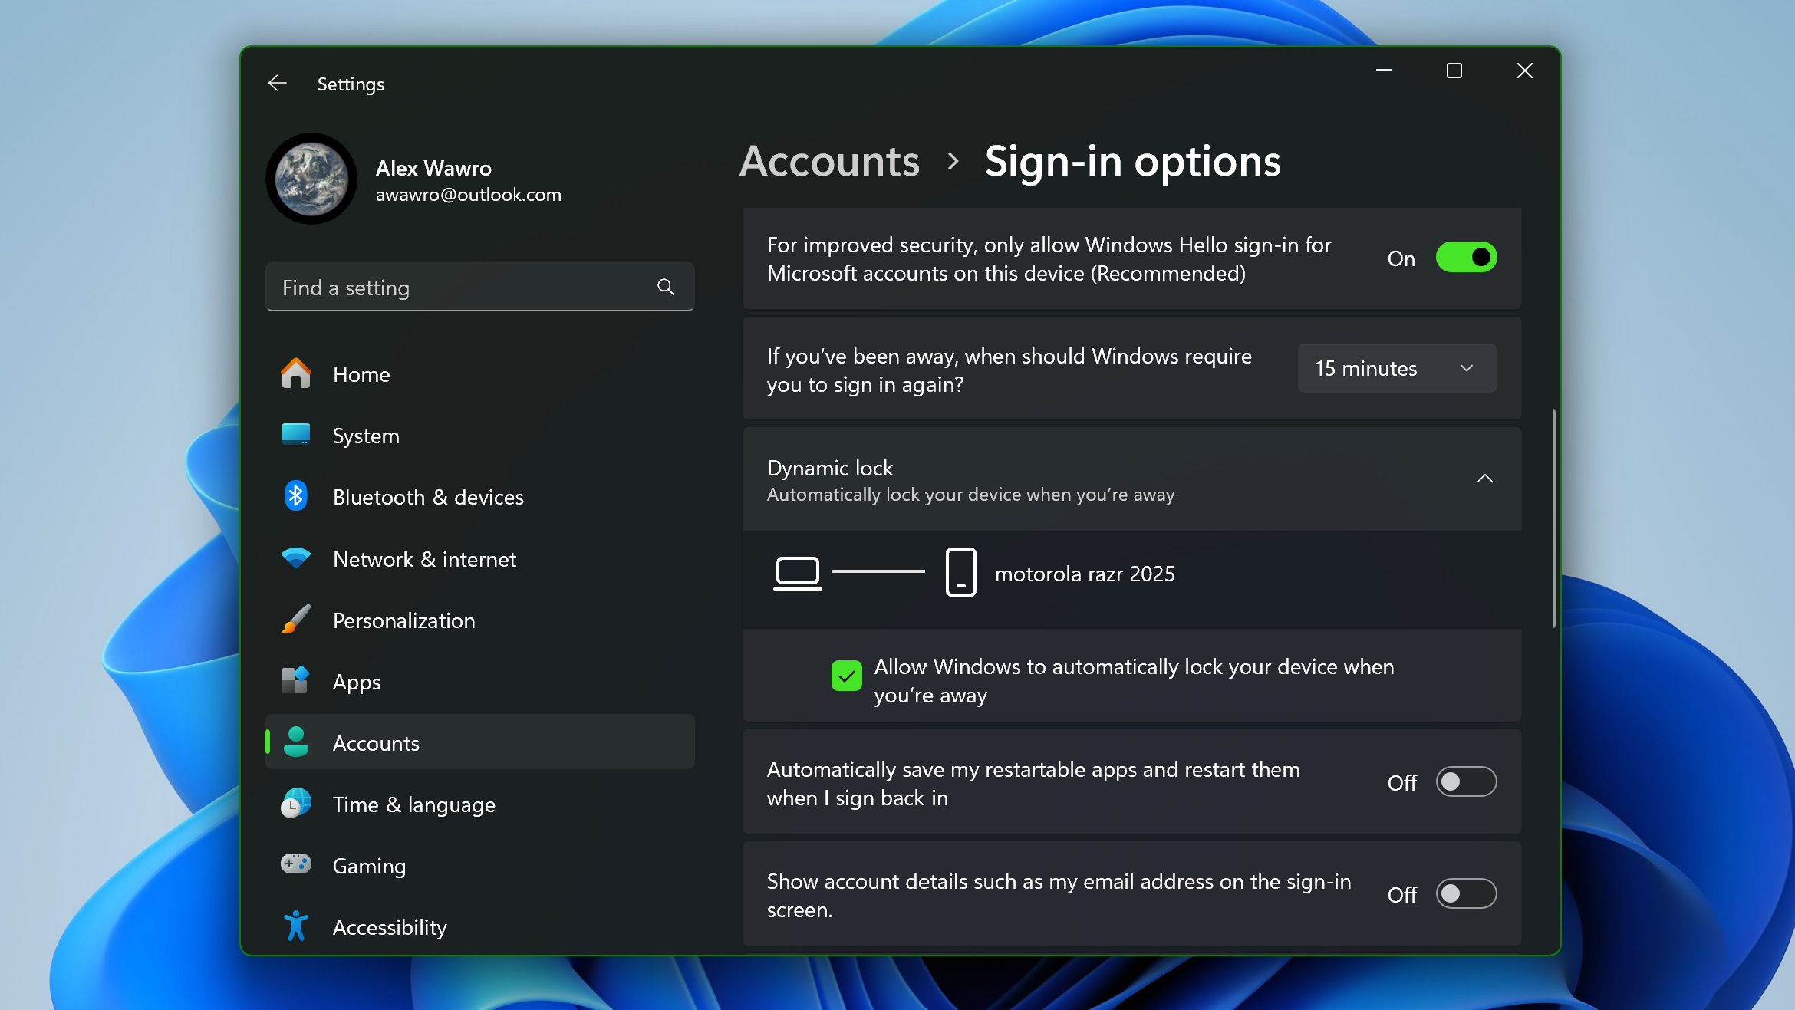
Task: Open the 15 minutes dropdown
Action: 1396,368
